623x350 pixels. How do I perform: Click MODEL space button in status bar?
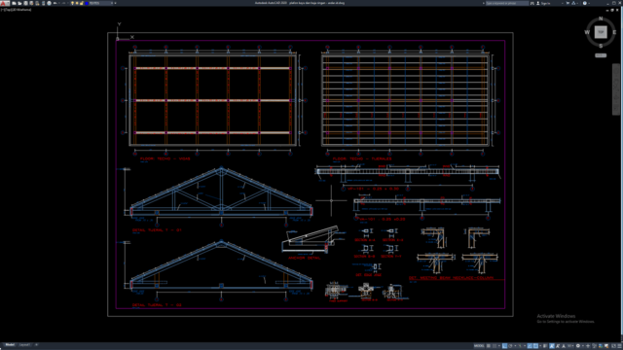[x=479, y=346]
